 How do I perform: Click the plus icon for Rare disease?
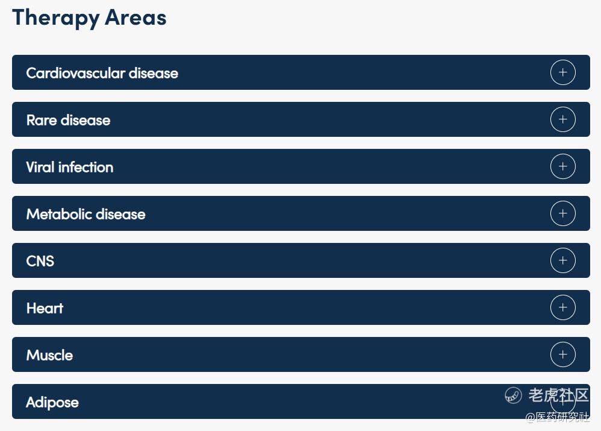click(x=562, y=119)
